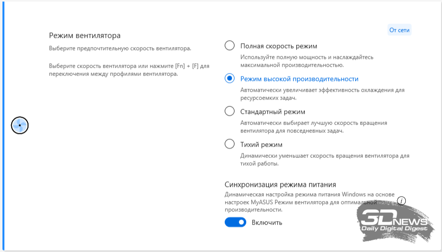Click the Включить label beside the switch
The width and height of the screenshot is (442, 252).
click(267, 223)
